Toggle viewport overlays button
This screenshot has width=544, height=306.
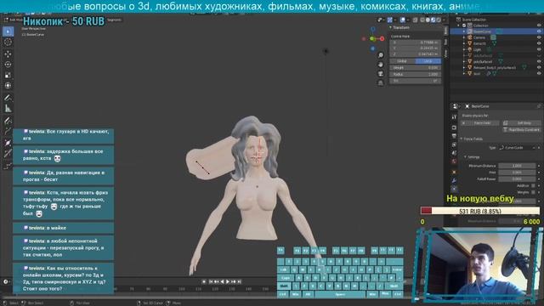click(x=402, y=20)
